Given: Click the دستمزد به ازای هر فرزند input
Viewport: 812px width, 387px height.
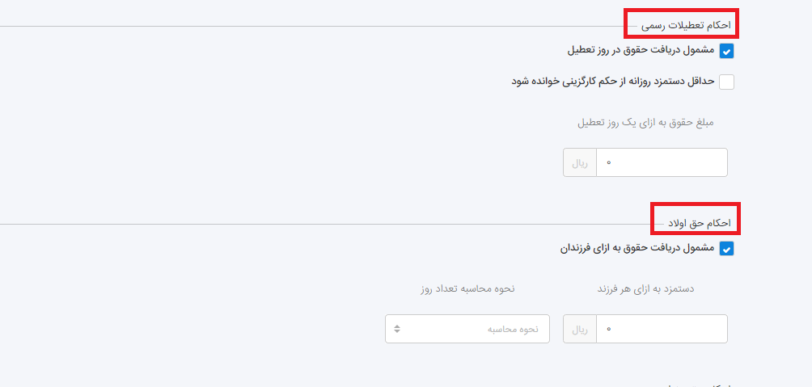Looking at the screenshot, I should coord(662,329).
